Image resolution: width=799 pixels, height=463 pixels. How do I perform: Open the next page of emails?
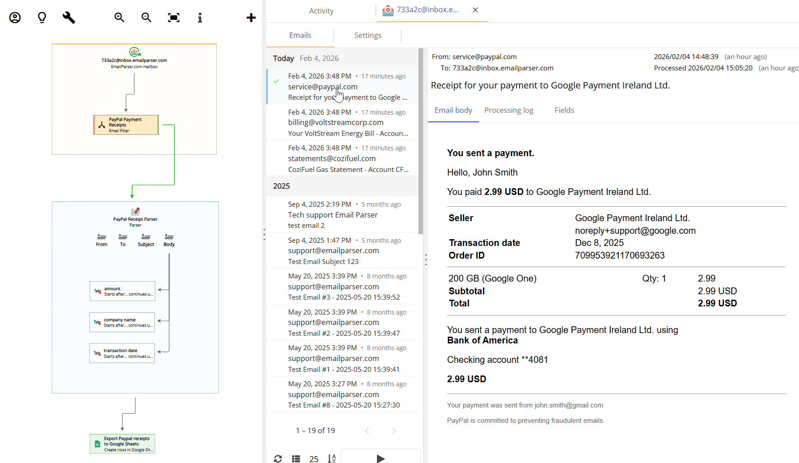coord(394,431)
